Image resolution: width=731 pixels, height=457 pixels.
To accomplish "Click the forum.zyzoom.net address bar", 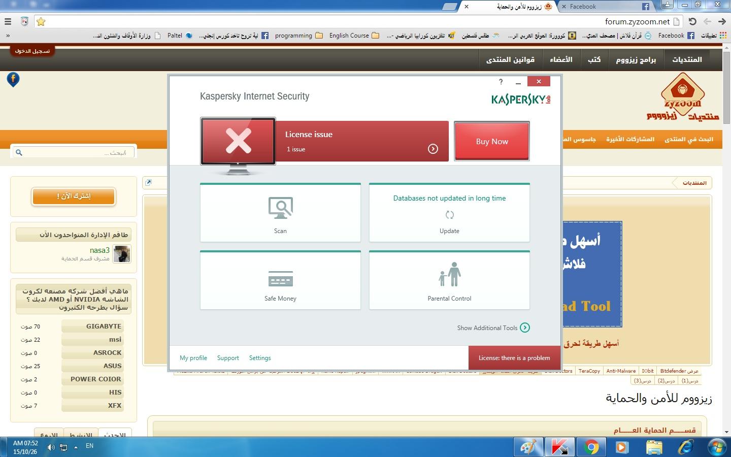I will coord(359,21).
